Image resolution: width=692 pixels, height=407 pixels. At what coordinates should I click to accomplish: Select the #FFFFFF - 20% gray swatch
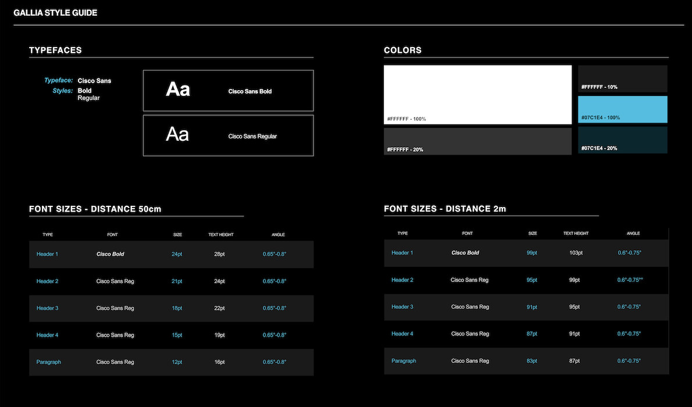[477, 141]
